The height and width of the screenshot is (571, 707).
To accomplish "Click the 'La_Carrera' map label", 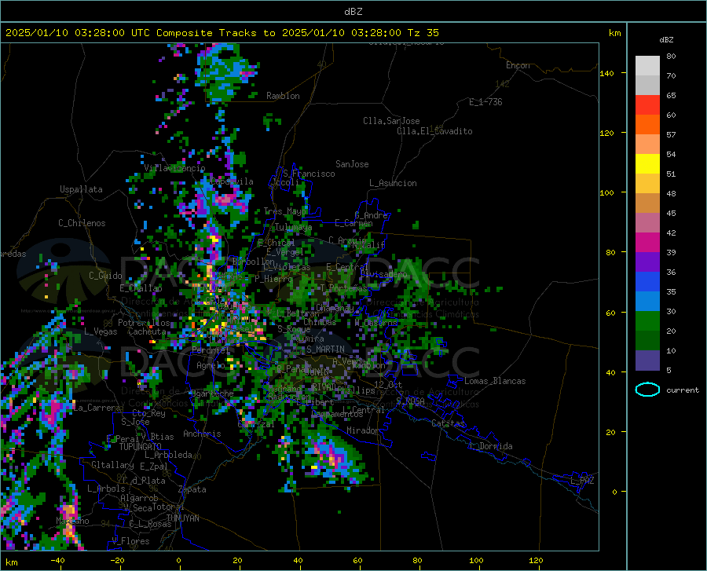I will click(x=96, y=408).
